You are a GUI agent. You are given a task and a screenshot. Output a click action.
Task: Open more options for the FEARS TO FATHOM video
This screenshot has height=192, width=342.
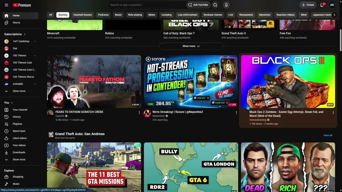pyautogui.click(x=139, y=113)
